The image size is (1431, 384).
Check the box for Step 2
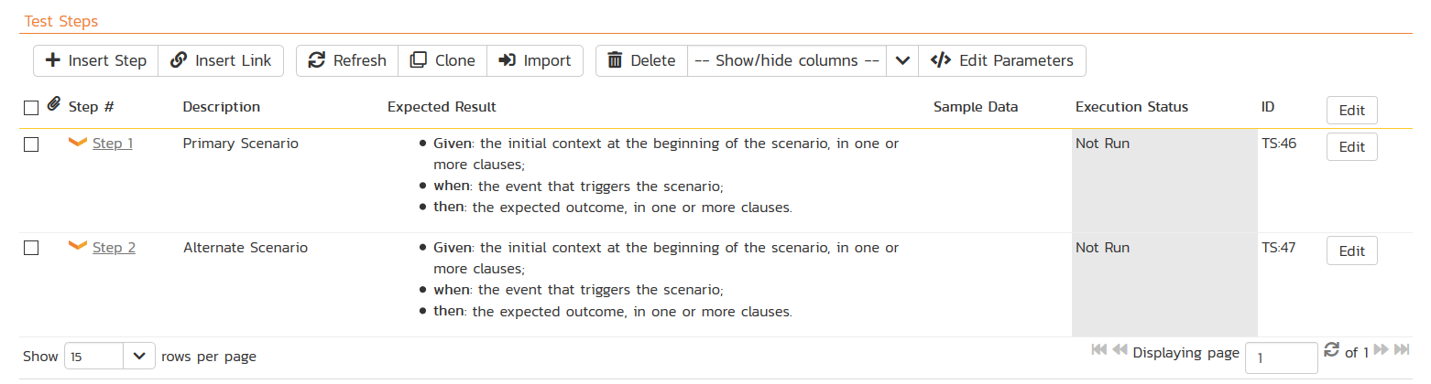click(31, 248)
